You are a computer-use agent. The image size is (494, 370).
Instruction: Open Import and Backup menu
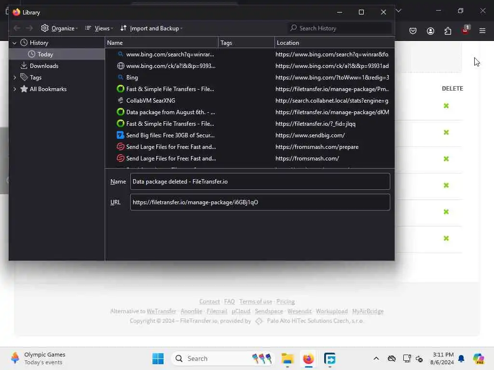click(x=151, y=28)
